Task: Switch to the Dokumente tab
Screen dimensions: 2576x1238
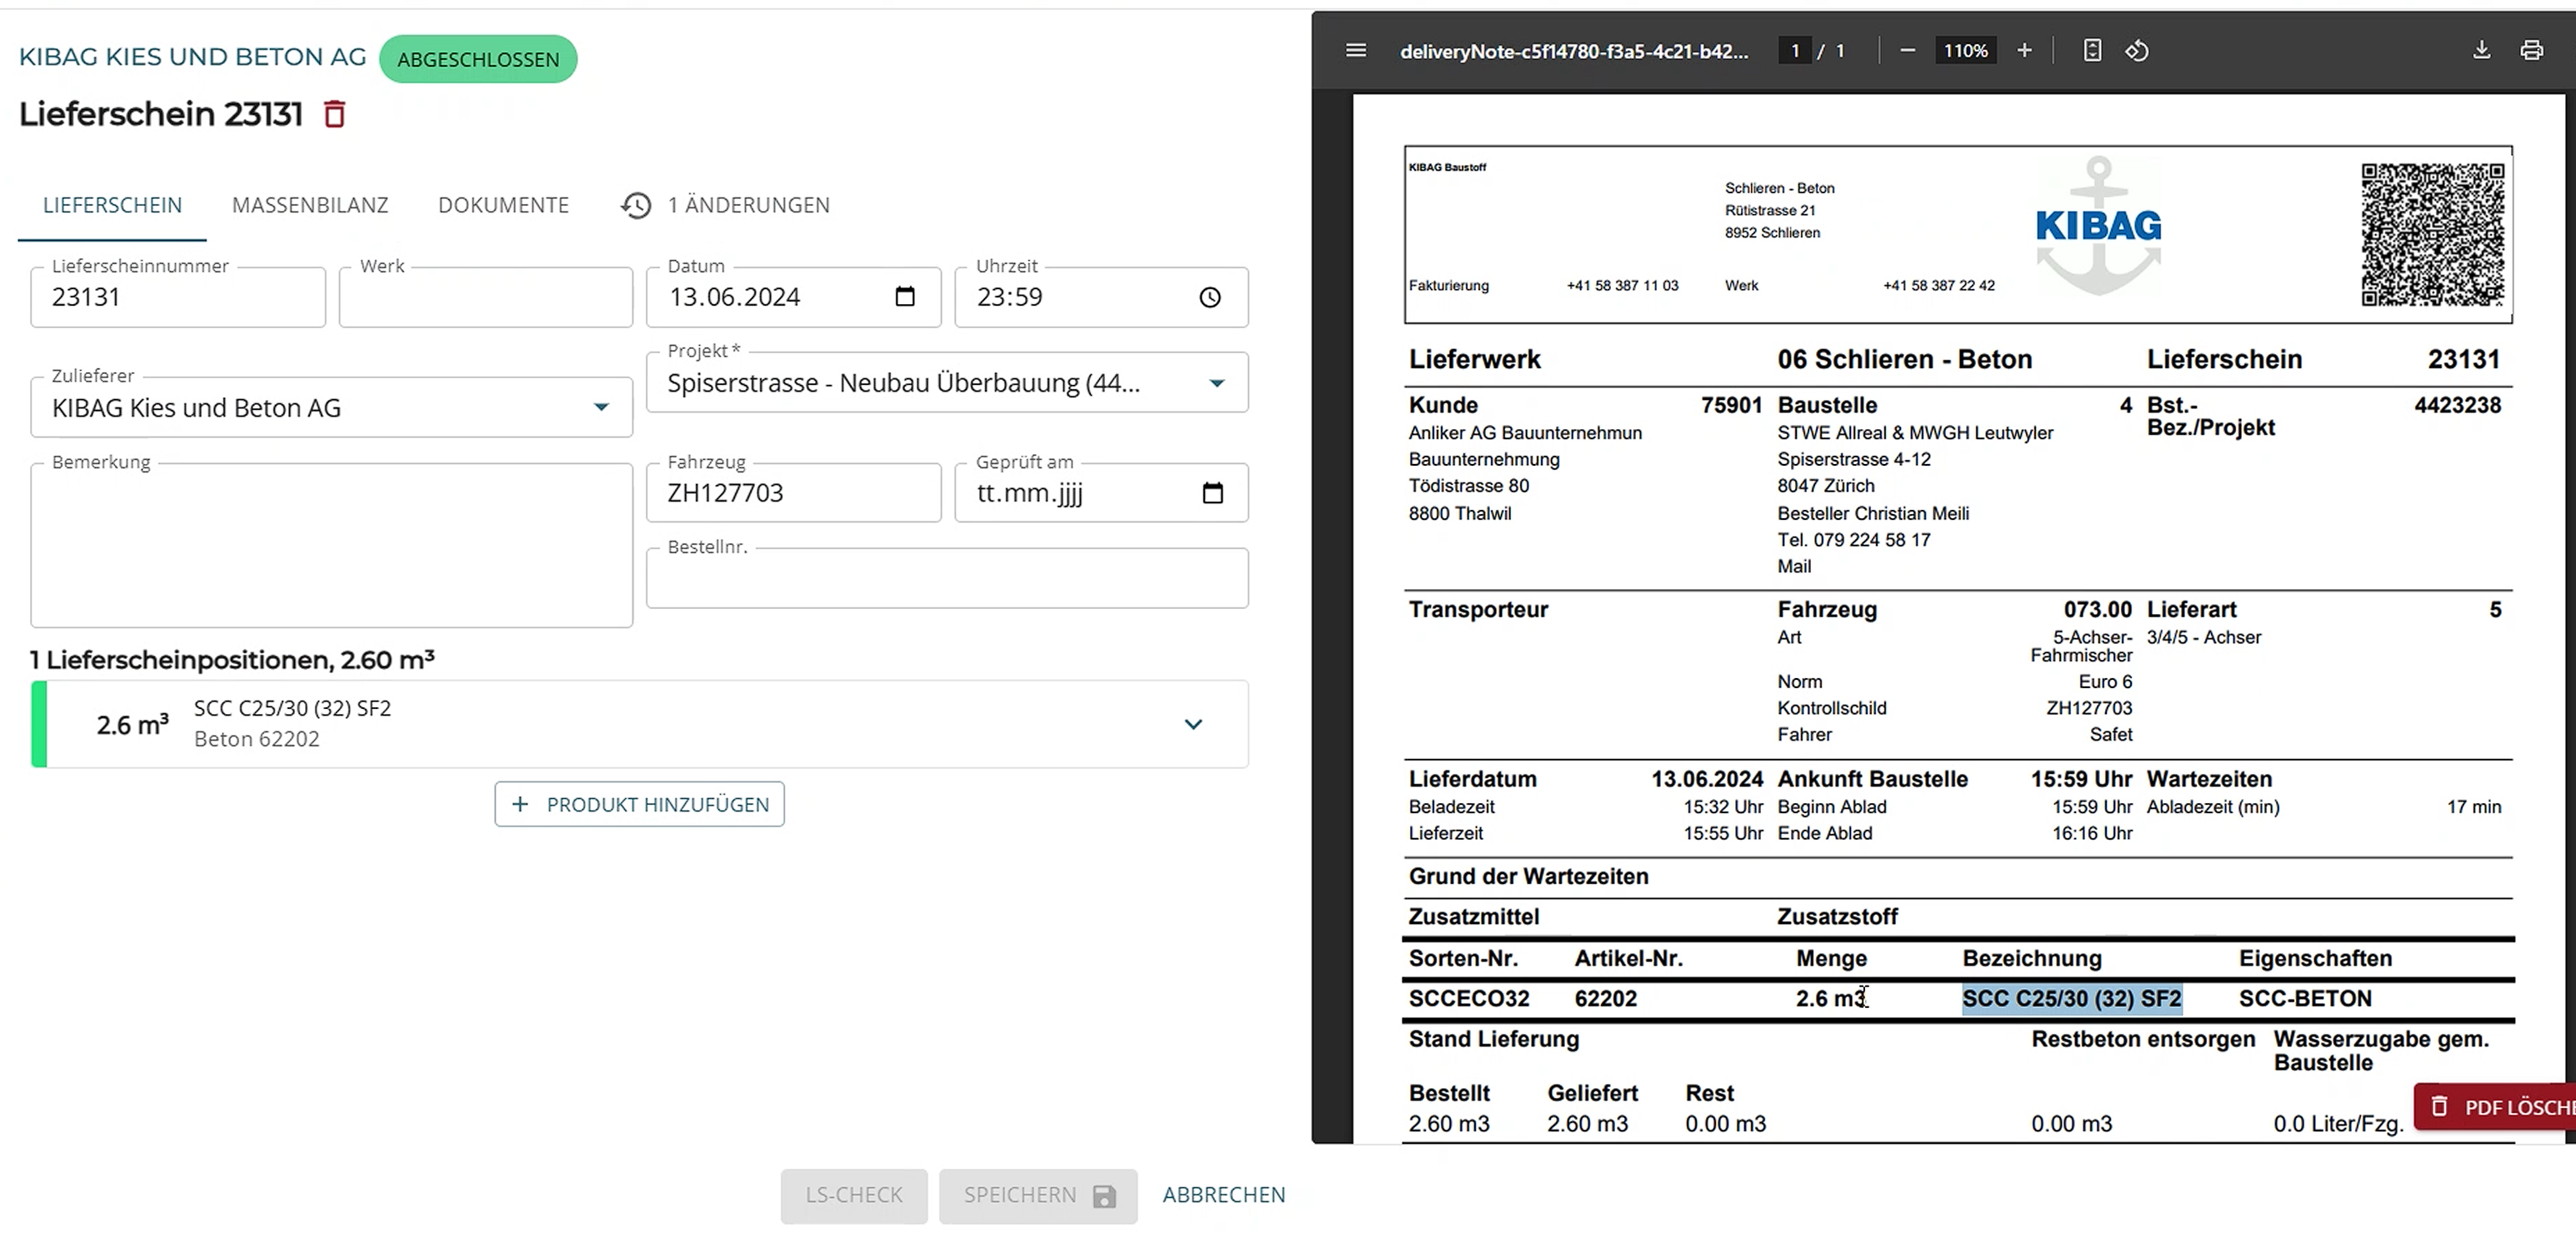Action: (503, 206)
